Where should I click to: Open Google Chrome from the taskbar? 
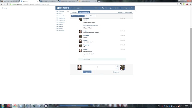(x=15, y=106)
